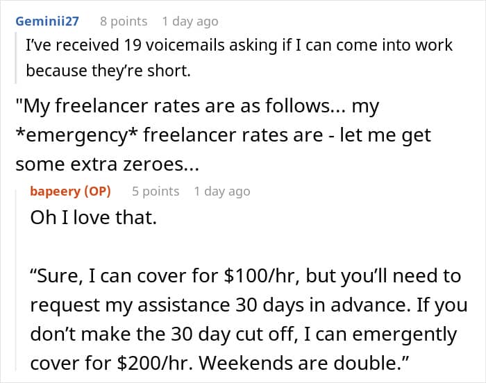Open the "1 day ago" timestamp on bapeery's reply
The width and height of the screenshot is (486, 383).
tap(221, 191)
